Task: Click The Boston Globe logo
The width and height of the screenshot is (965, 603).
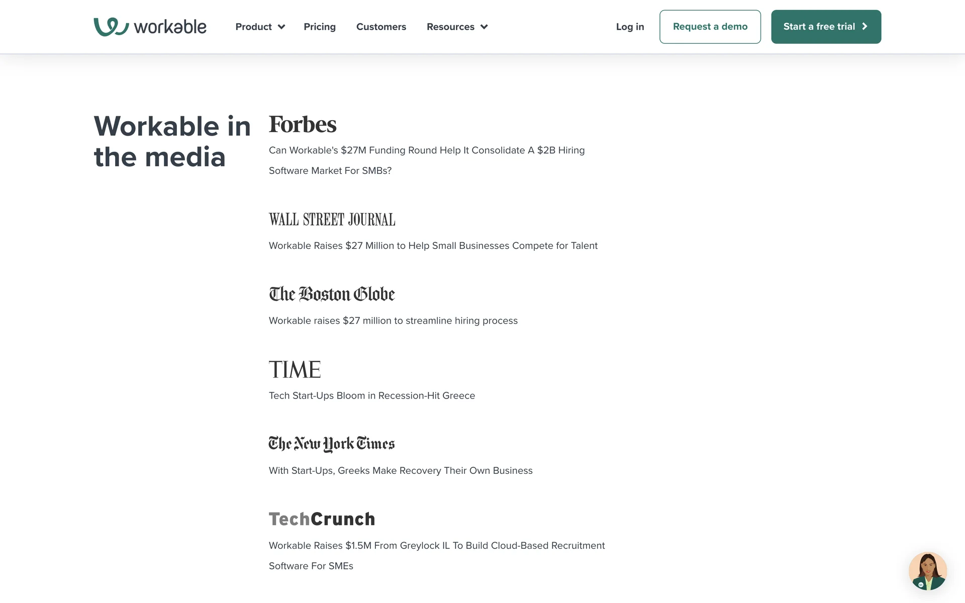Action: (x=332, y=294)
